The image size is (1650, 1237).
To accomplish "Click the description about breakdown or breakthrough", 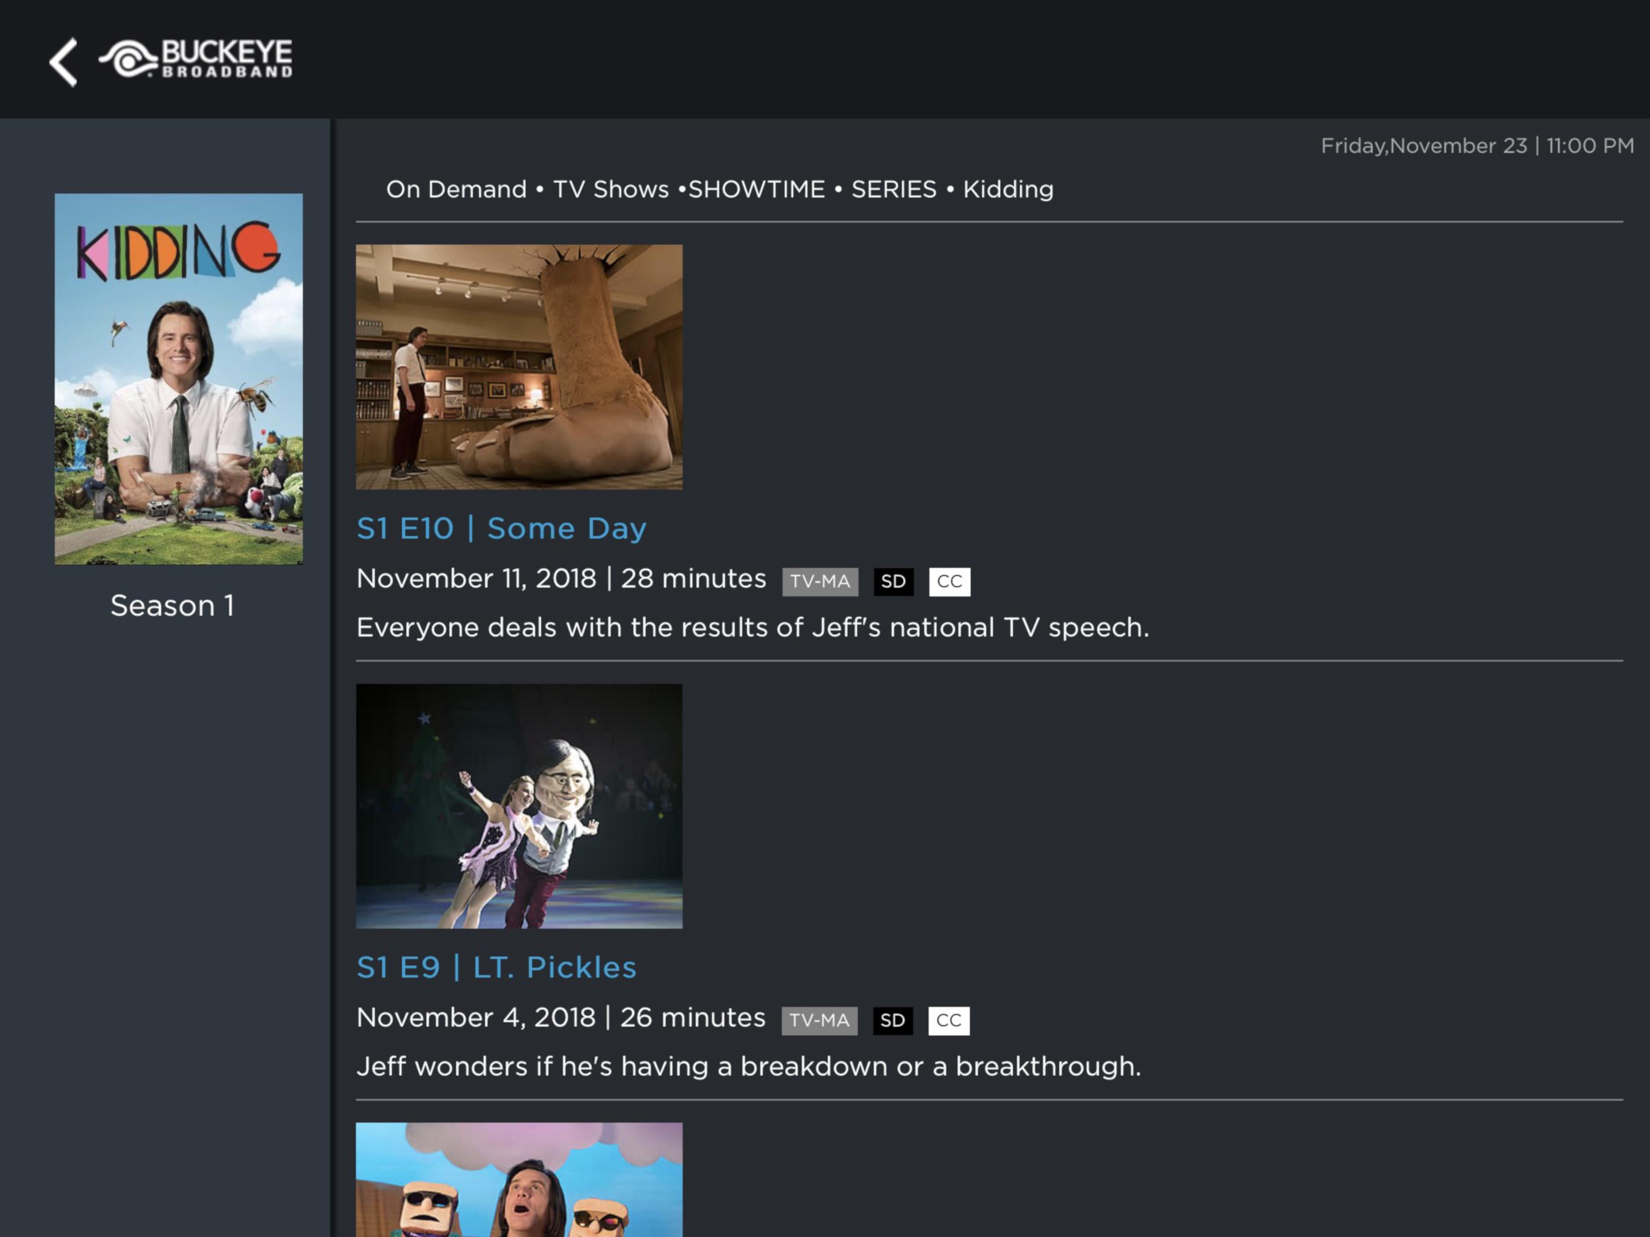I will 749,1067.
